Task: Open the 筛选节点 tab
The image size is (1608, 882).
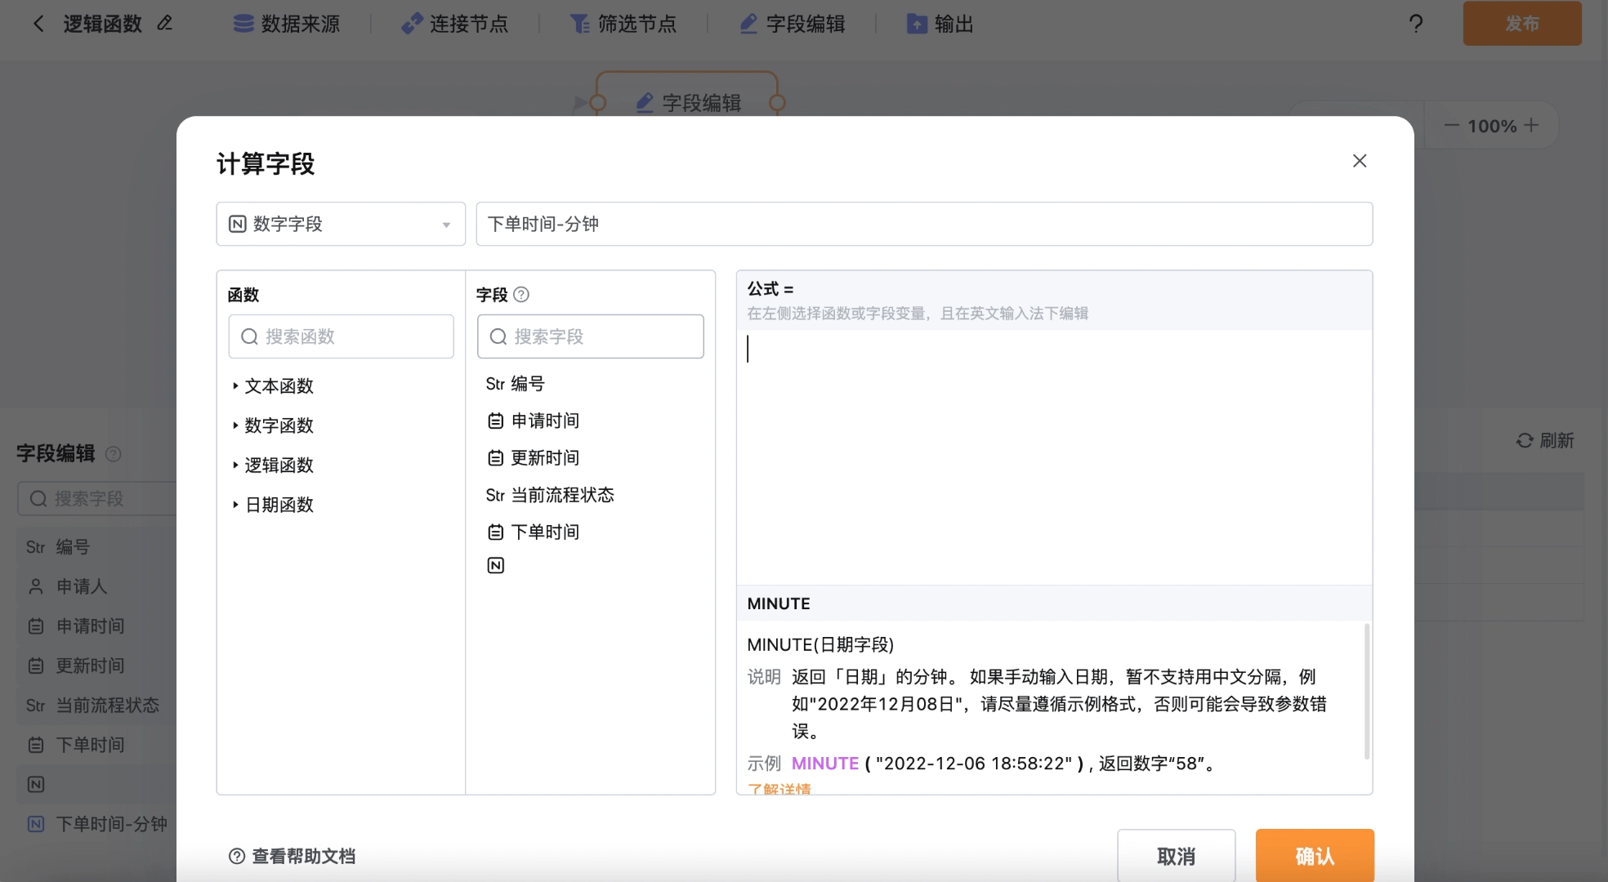Action: pos(623,24)
